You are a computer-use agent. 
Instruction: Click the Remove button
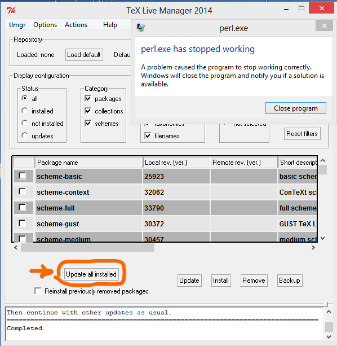(254, 281)
